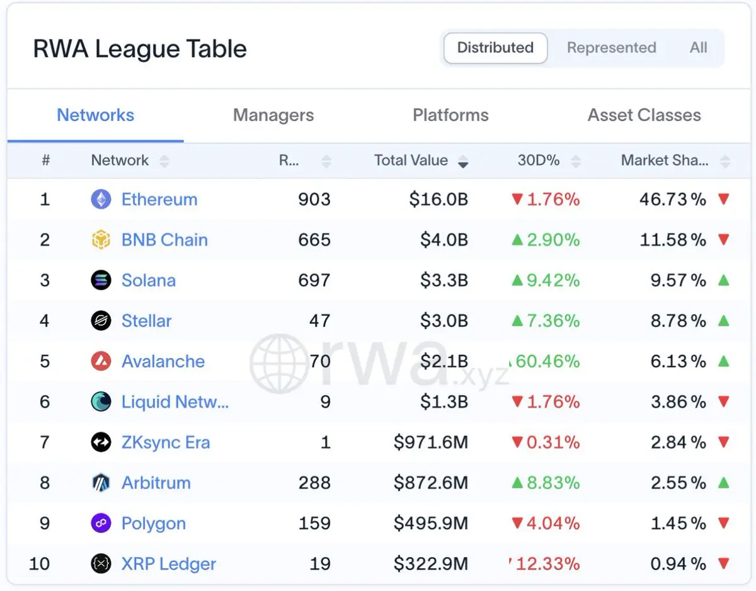Sort by Market Share column arrows
This screenshot has height=591, width=756.
(725, 161)
